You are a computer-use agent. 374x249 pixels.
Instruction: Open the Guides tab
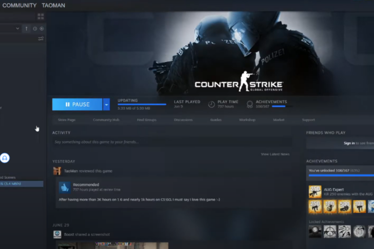click(x=216, y=120)
